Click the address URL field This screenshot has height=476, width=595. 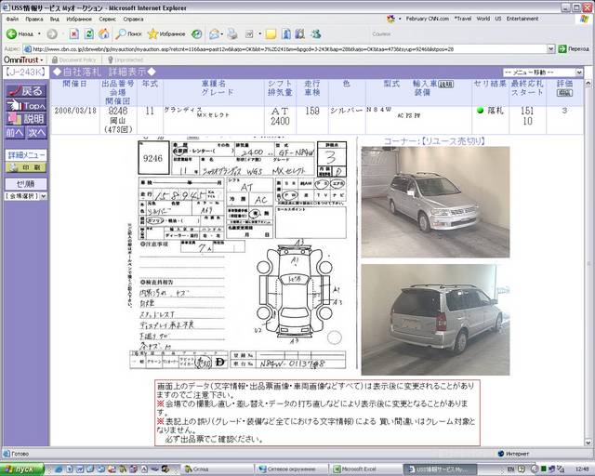pyautogui.click(x=286, y=48)
